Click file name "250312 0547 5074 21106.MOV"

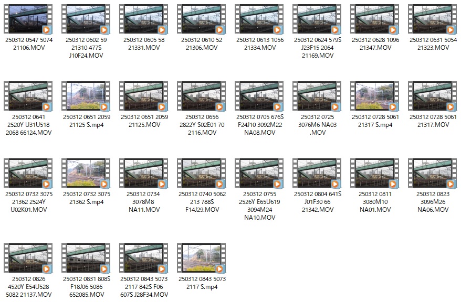click(x=29, y=44)
